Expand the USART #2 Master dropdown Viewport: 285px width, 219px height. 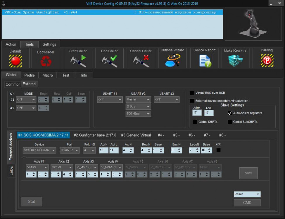tap(138, 100)
